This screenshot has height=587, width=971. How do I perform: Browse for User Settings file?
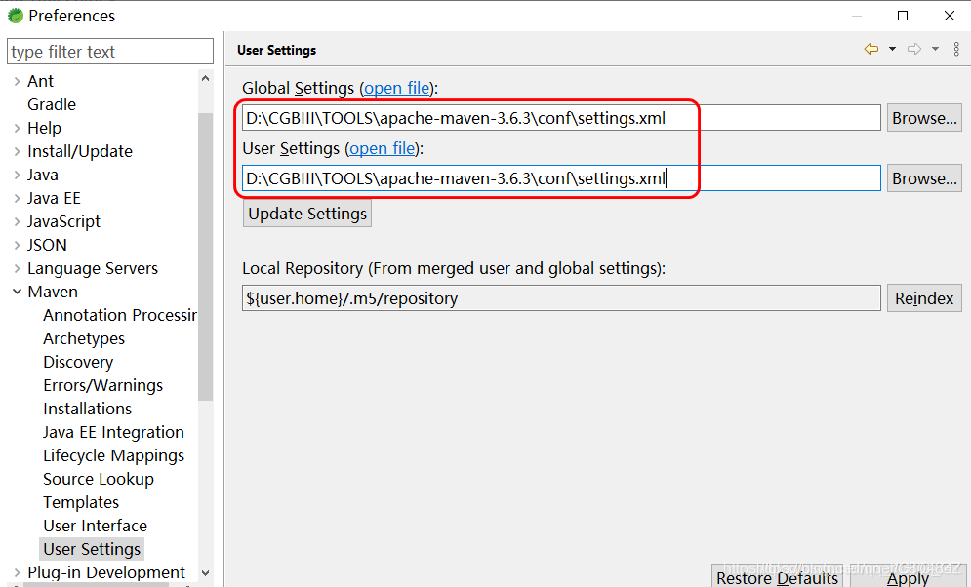[x=924, y=178]
